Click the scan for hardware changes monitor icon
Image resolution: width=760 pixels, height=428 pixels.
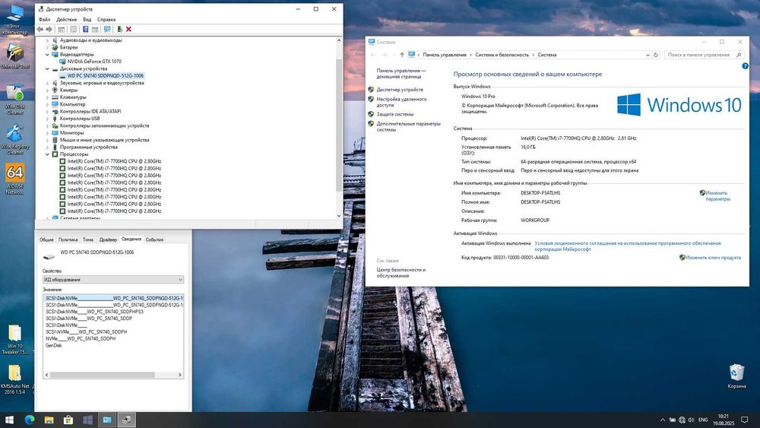[x=107, y=30]
